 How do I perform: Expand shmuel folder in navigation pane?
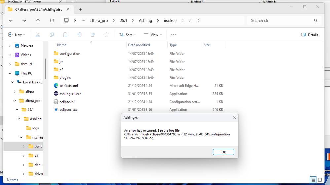click(10, 64)
